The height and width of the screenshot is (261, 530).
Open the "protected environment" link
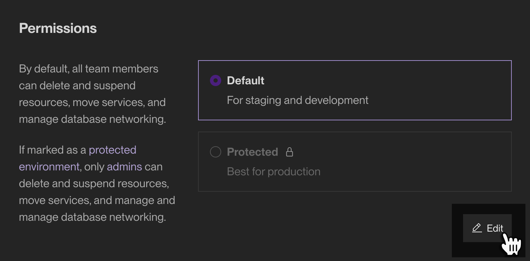coord(113,150)
